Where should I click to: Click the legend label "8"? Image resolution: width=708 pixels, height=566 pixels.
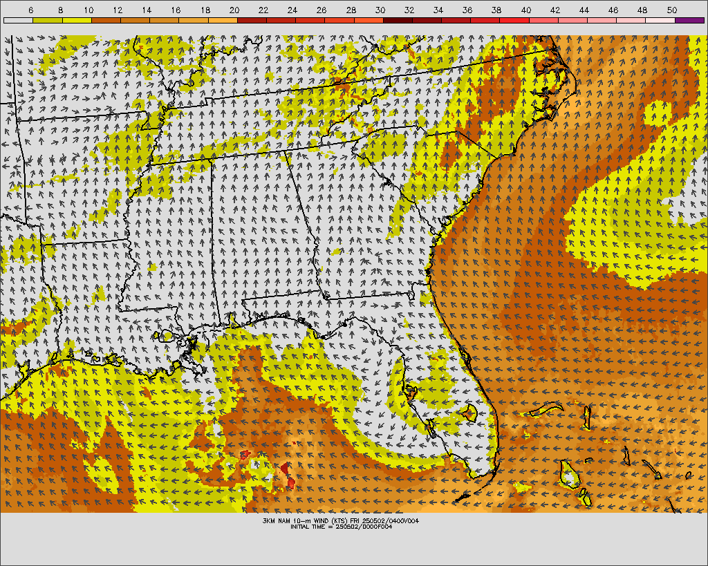point(61,10)
